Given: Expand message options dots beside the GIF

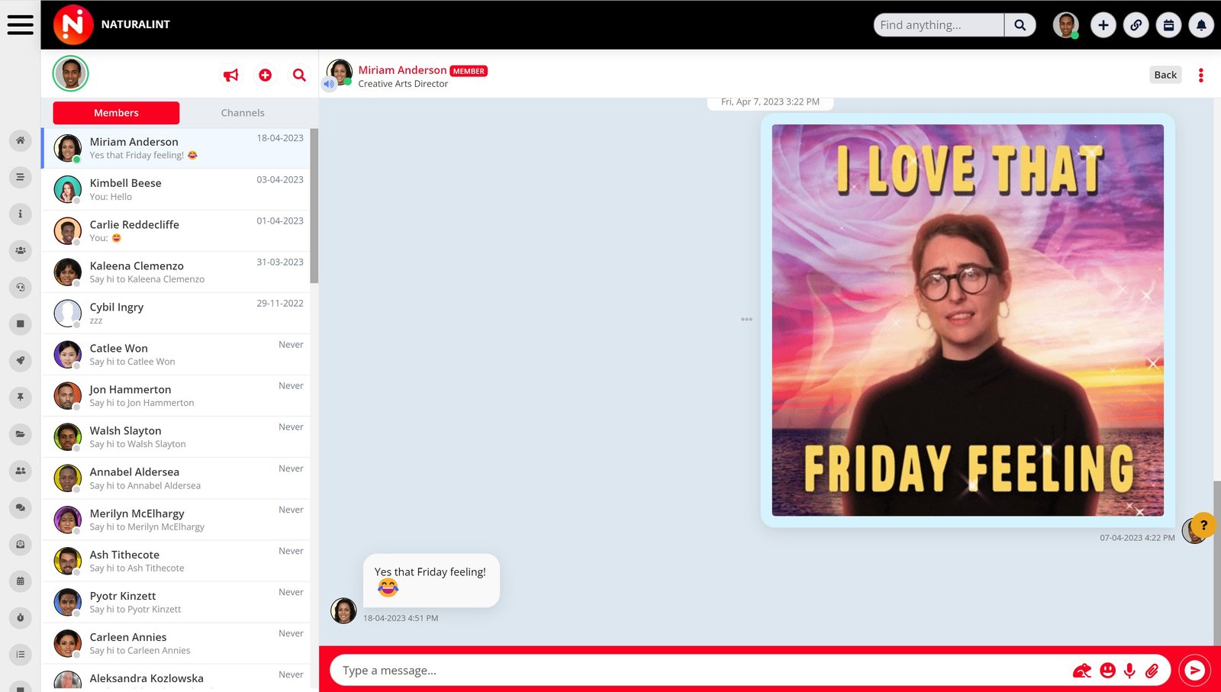Looking at the screenshot, I should (x=746, y=319).
